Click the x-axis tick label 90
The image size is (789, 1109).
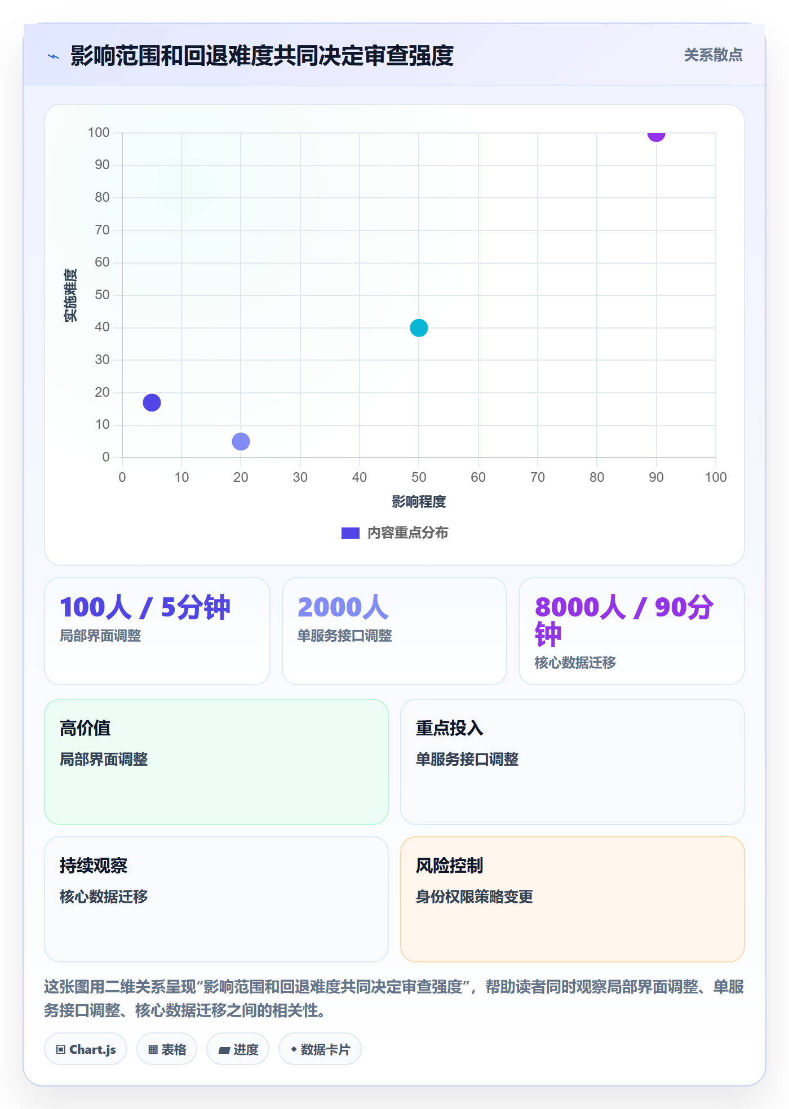click(656, 477)
